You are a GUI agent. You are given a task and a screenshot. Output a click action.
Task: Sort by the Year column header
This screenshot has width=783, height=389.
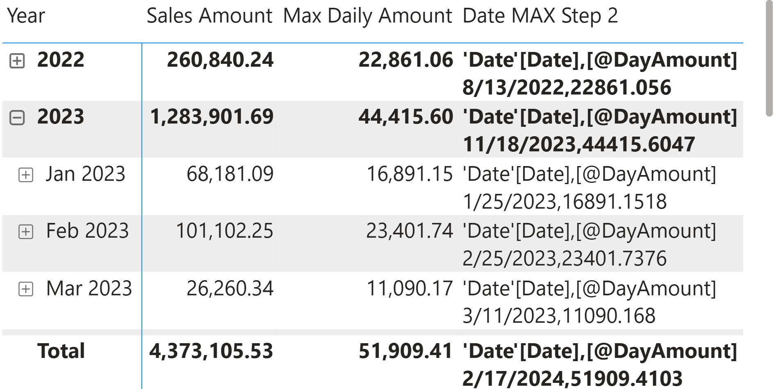(x=26, y=16)
